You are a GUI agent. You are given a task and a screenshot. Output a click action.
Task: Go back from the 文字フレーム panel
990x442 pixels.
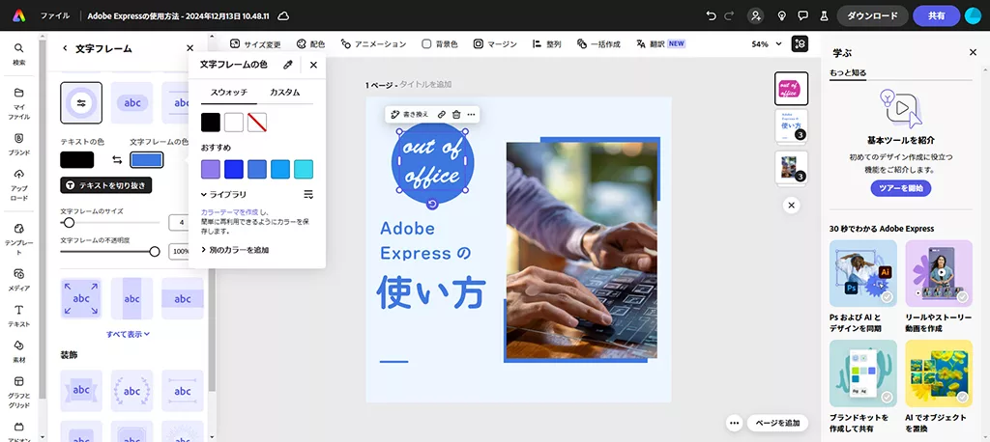(x=65, y=48)
